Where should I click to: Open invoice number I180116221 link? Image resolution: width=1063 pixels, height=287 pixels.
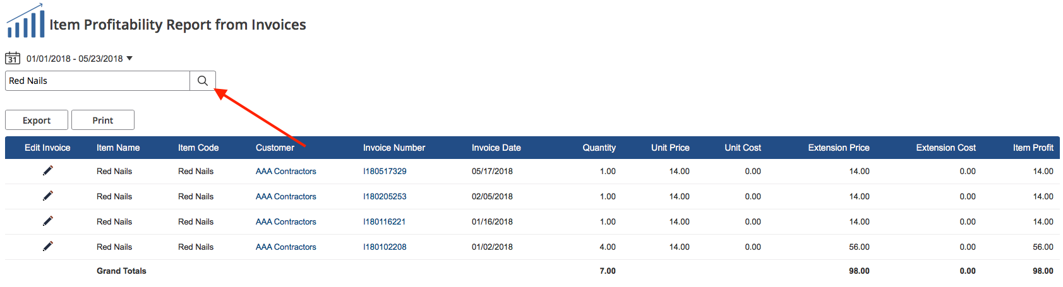click(384, 222)
